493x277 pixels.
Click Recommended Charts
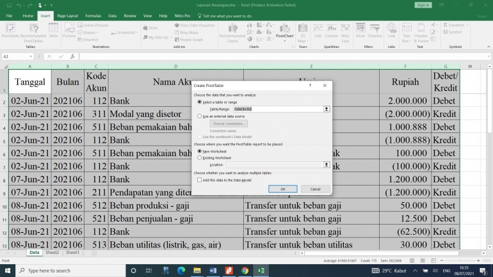tap(232, 33)
